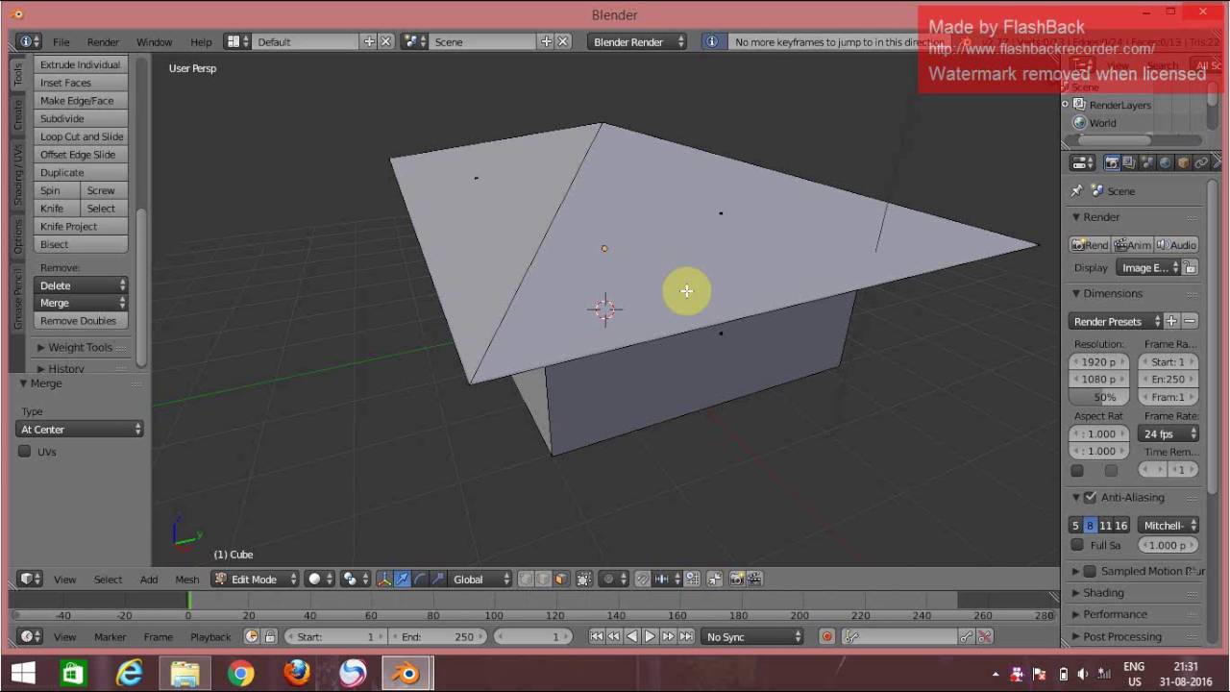Enable Full Sample checkbox
This screenshot has height=692, width=1230.
(1077, 545)
